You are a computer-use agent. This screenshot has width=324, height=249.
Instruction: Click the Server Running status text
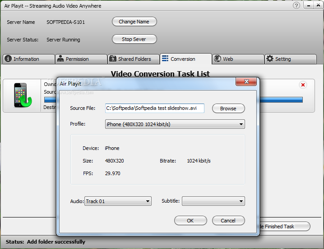pos(63,40)
